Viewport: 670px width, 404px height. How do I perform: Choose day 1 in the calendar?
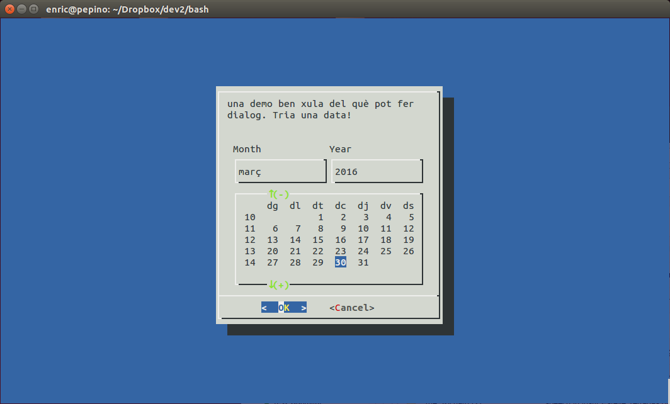pos(321,217)
